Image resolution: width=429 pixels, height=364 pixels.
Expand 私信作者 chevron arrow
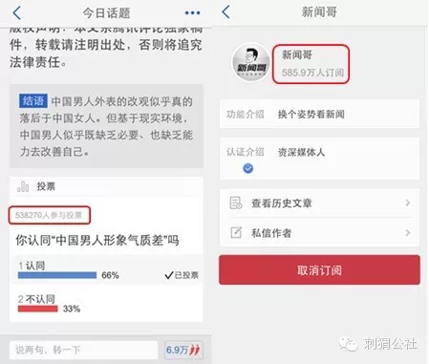click(408, 233)
